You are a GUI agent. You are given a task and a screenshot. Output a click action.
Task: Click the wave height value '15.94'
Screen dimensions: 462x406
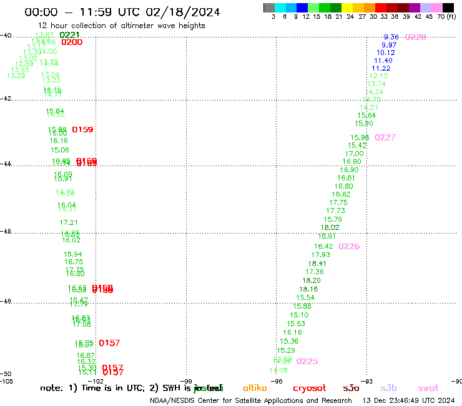pos(73,254)
